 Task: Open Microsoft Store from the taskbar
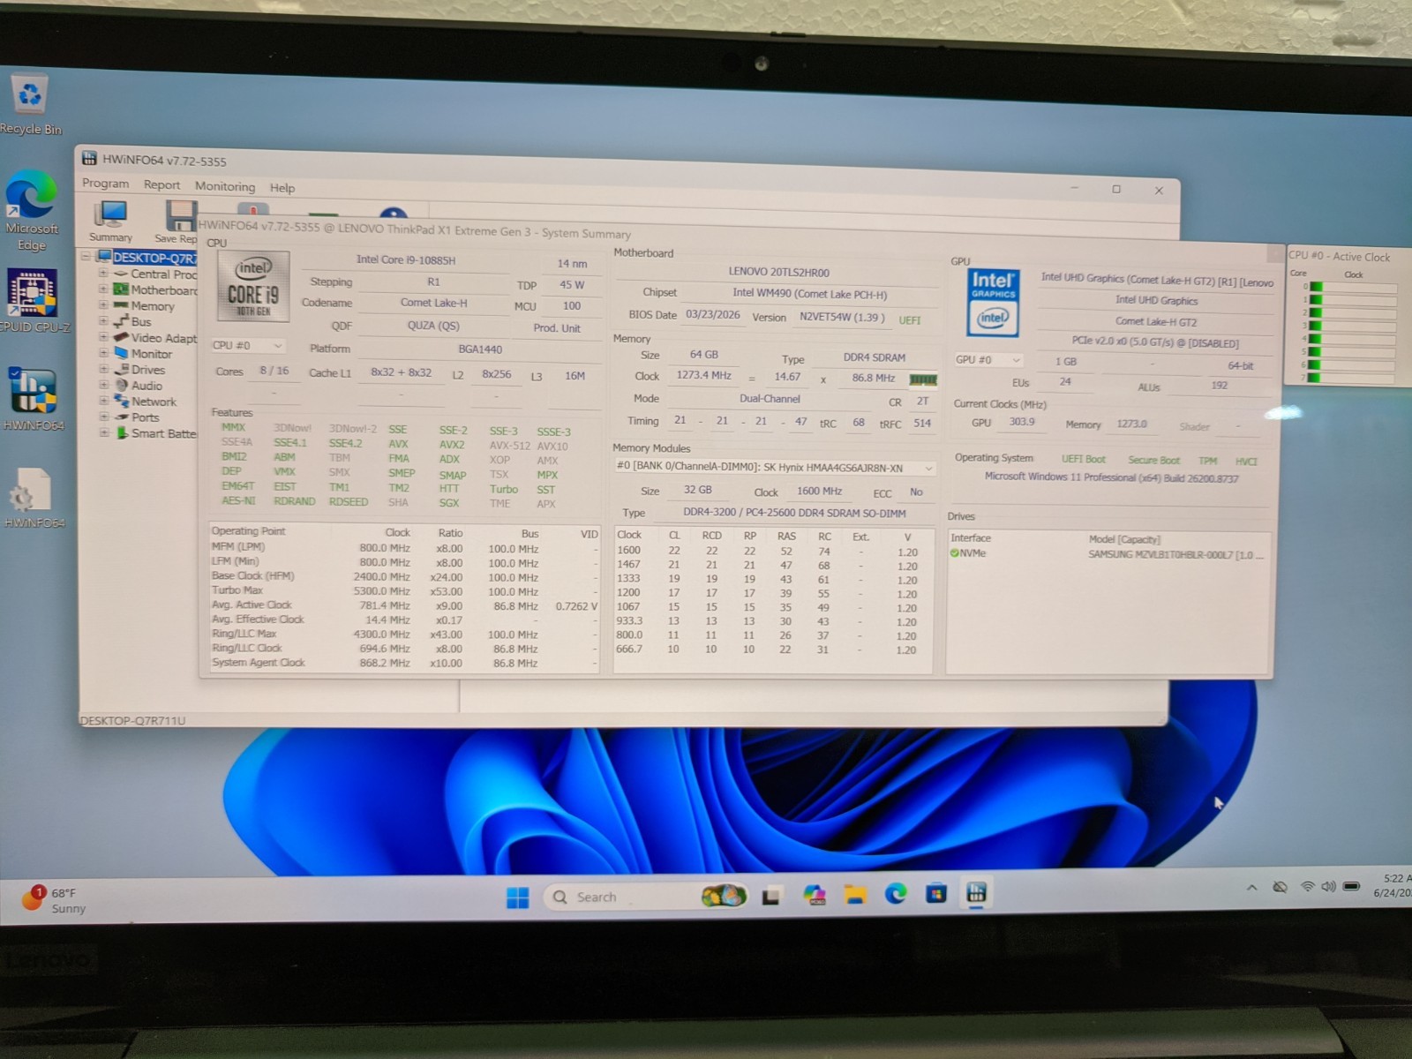(x=936, y=894)
